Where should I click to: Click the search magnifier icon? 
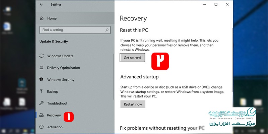(x=107, y=30)
